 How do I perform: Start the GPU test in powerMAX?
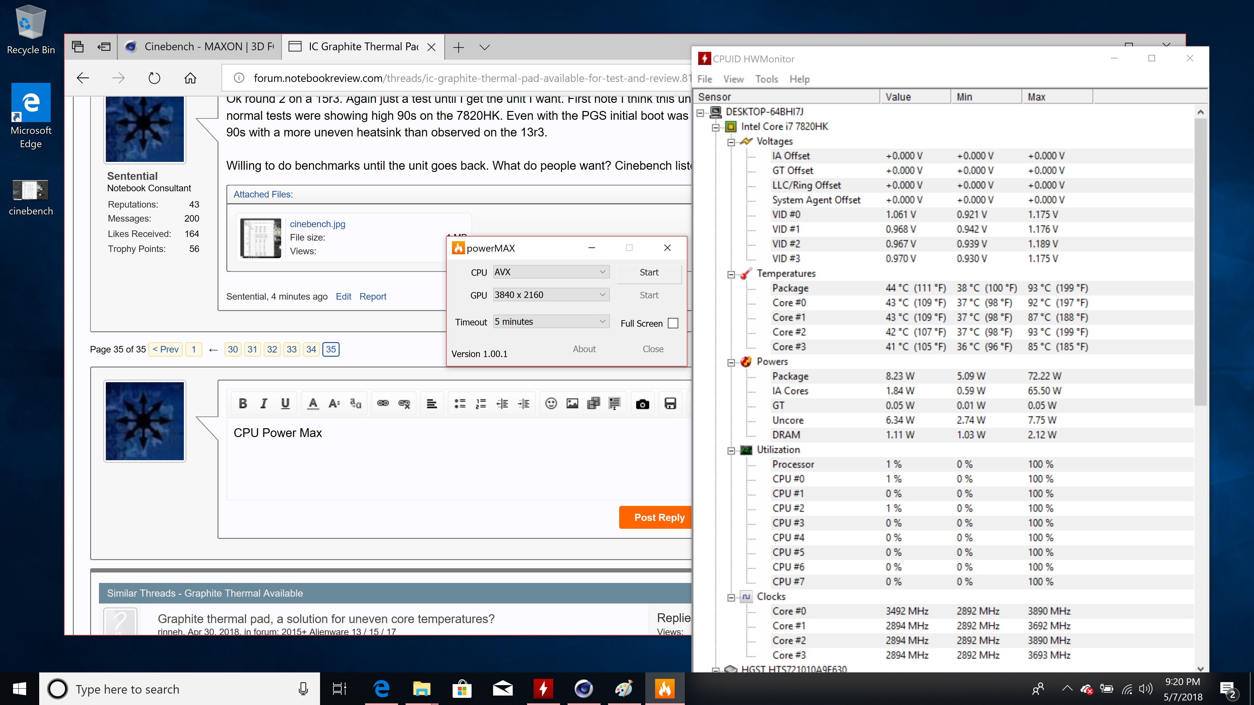pos(649,295)
